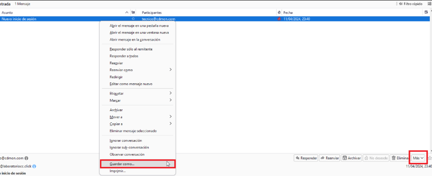Screen dimensions: 432x176
Task: Click the Responder button in message header
Action: (x=306, y=158)
